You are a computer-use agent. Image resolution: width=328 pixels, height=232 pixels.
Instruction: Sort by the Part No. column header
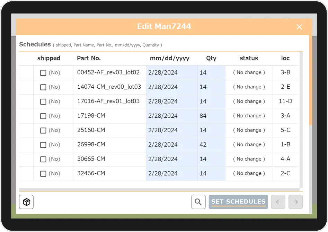(89, 58)
